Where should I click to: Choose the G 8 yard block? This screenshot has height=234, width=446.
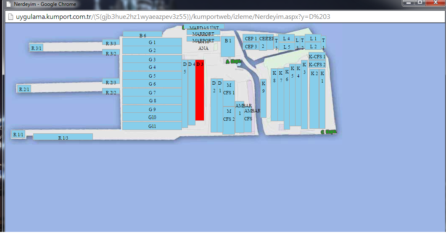click(152, 100)
